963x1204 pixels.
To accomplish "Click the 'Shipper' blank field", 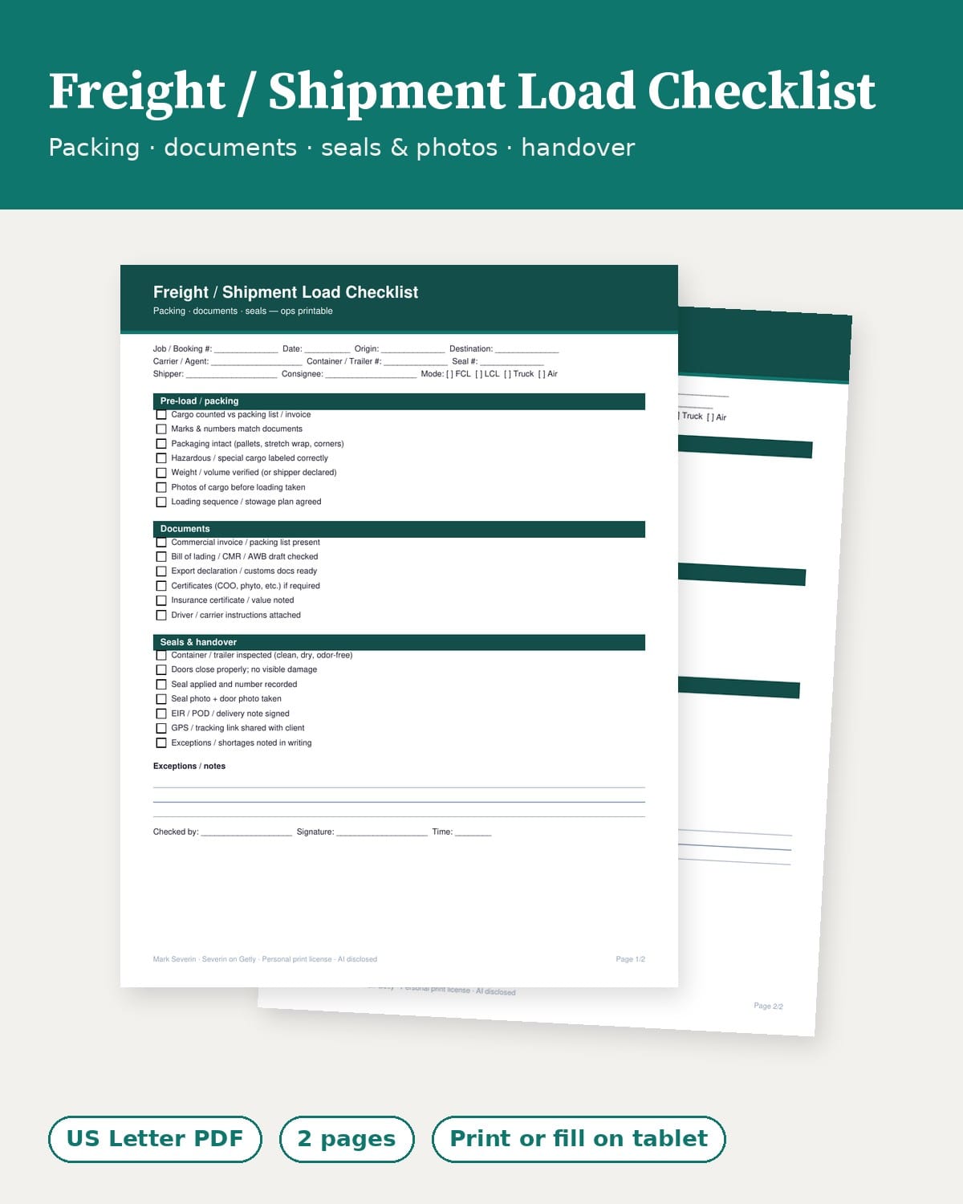I will 231,375.
